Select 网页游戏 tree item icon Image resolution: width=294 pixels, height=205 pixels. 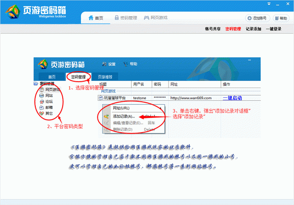41,90
